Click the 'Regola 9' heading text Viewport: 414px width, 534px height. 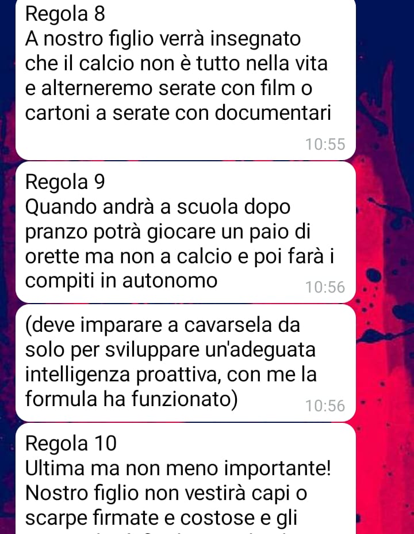(65, 182)
